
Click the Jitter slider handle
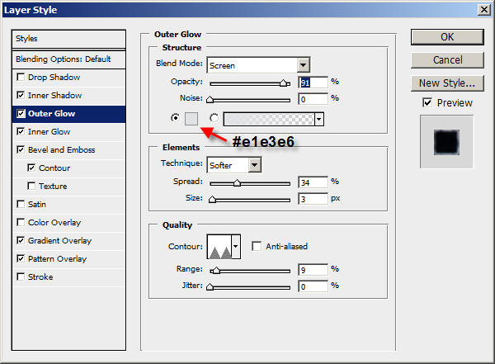[x=210, y=287]
